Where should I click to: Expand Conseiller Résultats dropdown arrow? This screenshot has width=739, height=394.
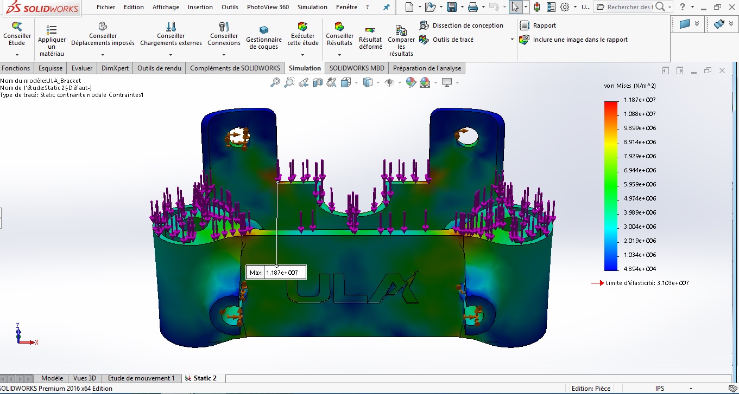[339, 55]
